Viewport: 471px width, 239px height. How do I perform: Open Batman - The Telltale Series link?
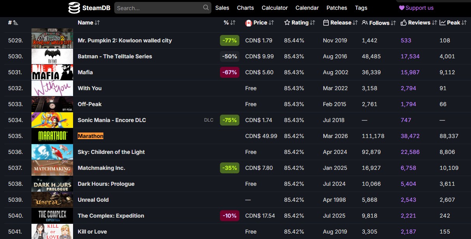tap(115, 56)
